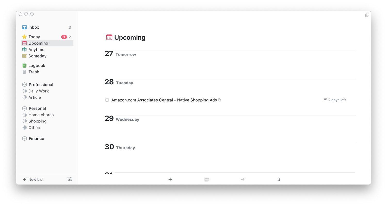The image size is (387, 206).
Task: Click the New List button
Action: [x=33, y=179]
